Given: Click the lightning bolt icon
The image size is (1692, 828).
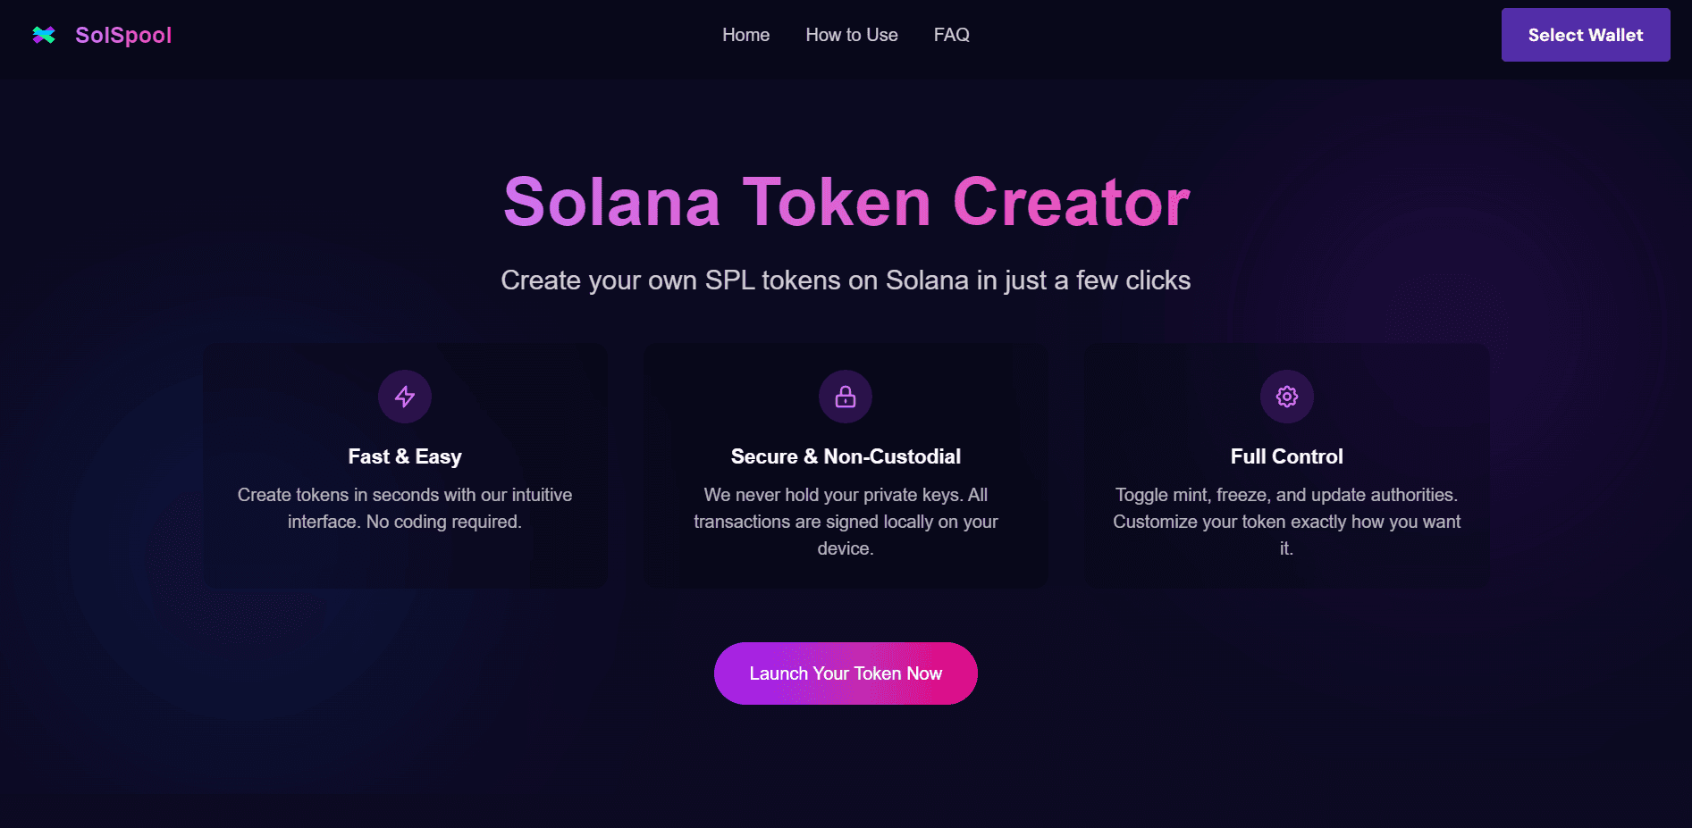Looking at the screenshot, I should pos(405,397).
